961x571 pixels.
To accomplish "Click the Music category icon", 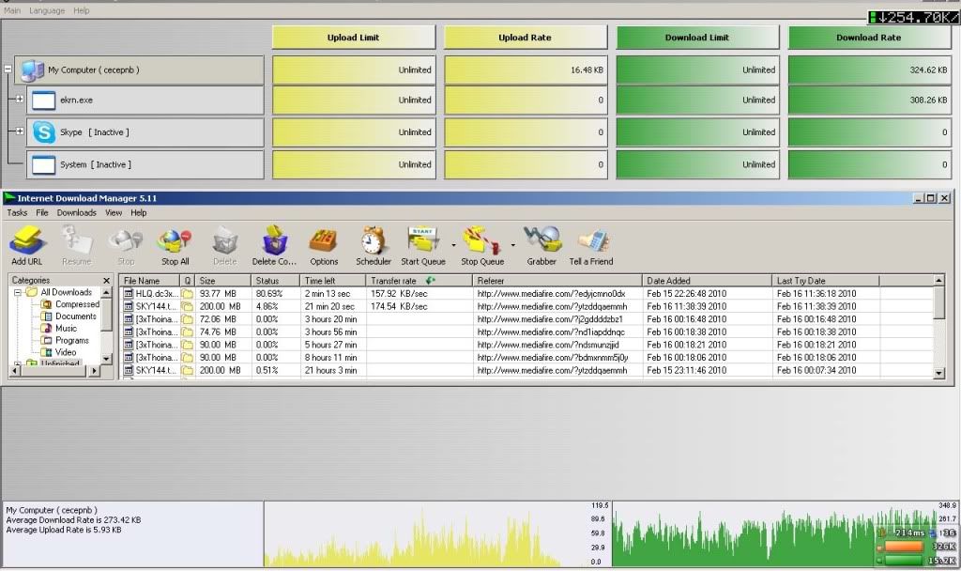I will (x=46, y=328).
